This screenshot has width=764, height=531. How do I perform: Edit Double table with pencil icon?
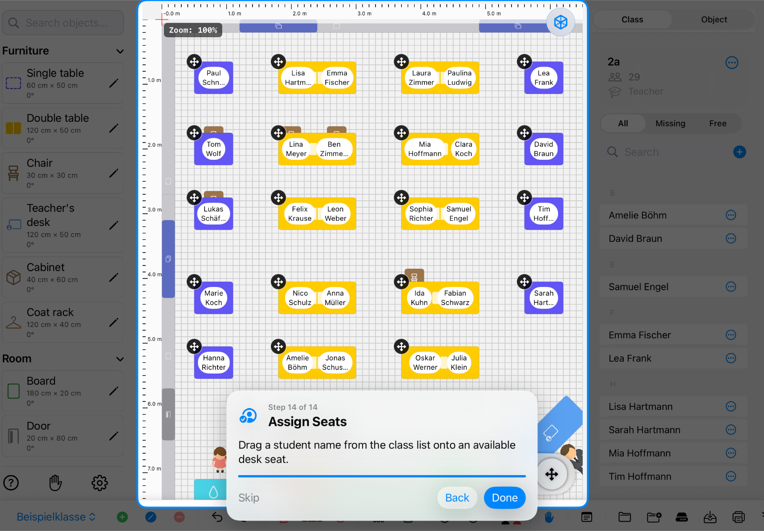[114, 128]
